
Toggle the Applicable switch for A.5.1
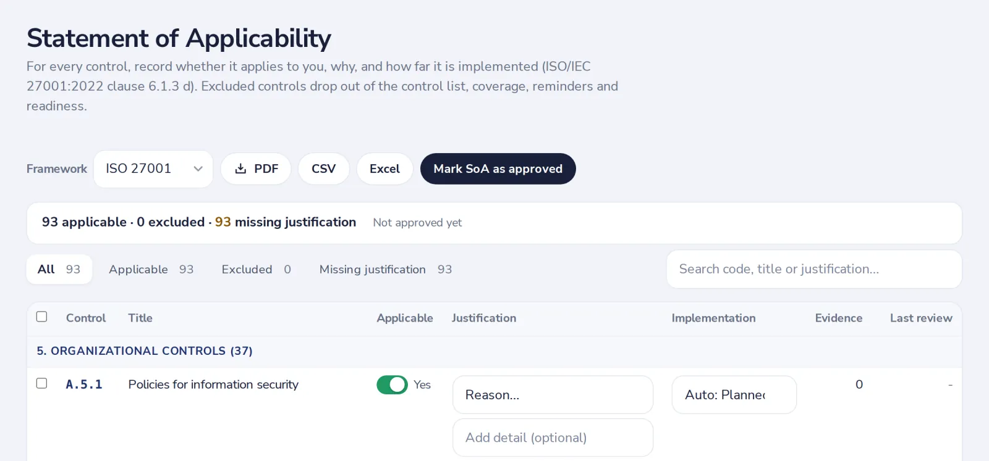click(392, 385)
